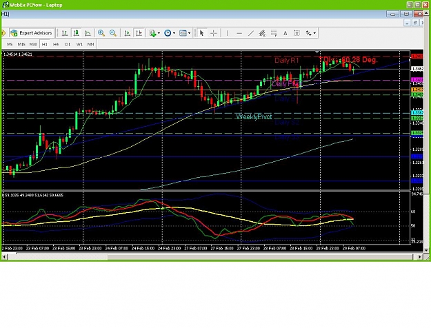This screenshot has width=431, height=328.
Task: Select the text label tool
Action: coord(297,33)
